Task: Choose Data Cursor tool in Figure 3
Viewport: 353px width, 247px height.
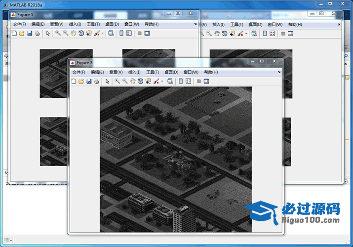Action: 148,82
